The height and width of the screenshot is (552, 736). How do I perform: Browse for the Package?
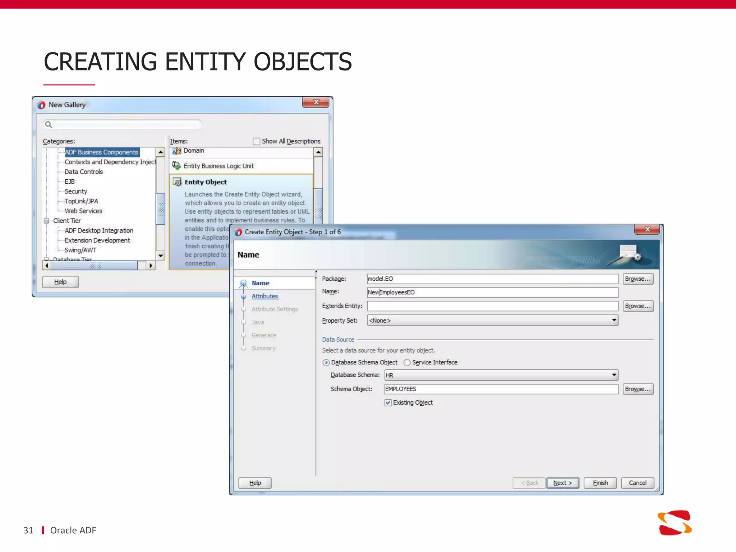(638, 279)
